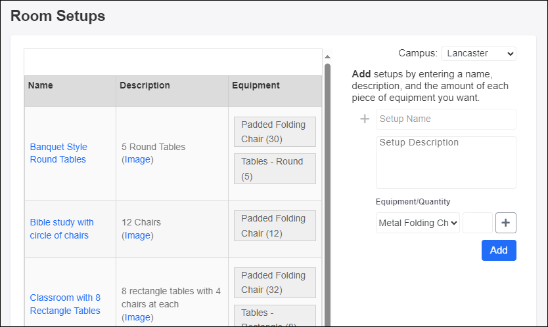Viewport: 548px width, 327px height.
Task: Click into the Setup Description text area
Action: click(x=445, y=162)
